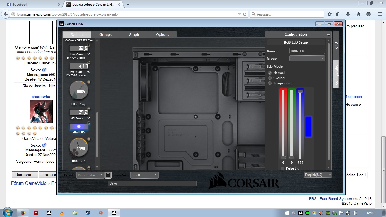Switch to the Graph tab

coord(134,34)
